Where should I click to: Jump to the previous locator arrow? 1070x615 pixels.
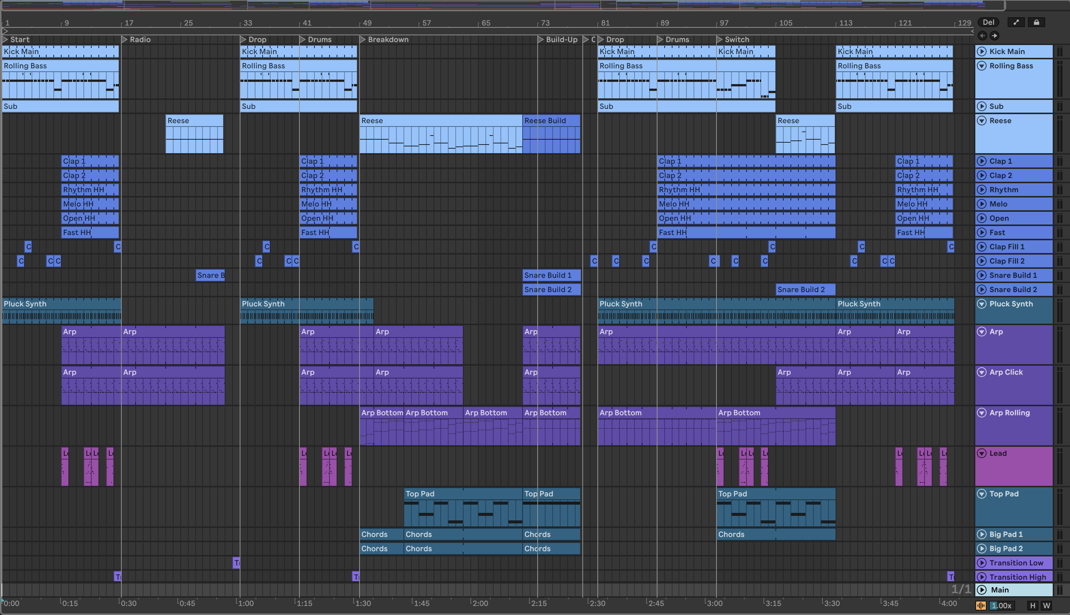982,35
